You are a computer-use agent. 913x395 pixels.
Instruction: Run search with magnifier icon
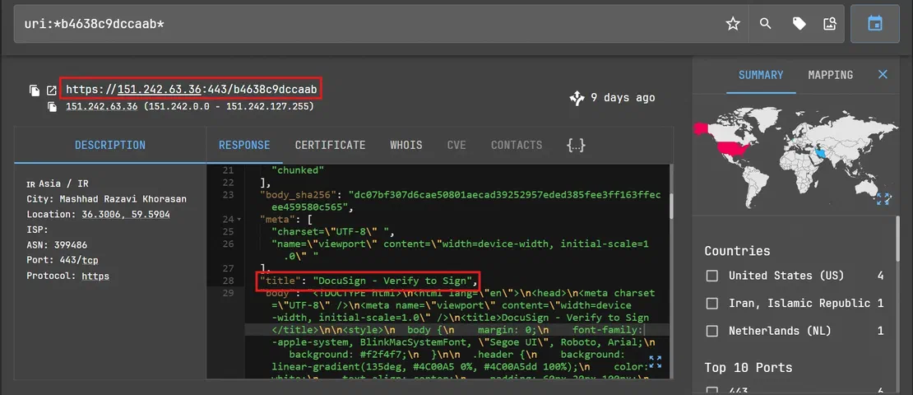point(766,24)
